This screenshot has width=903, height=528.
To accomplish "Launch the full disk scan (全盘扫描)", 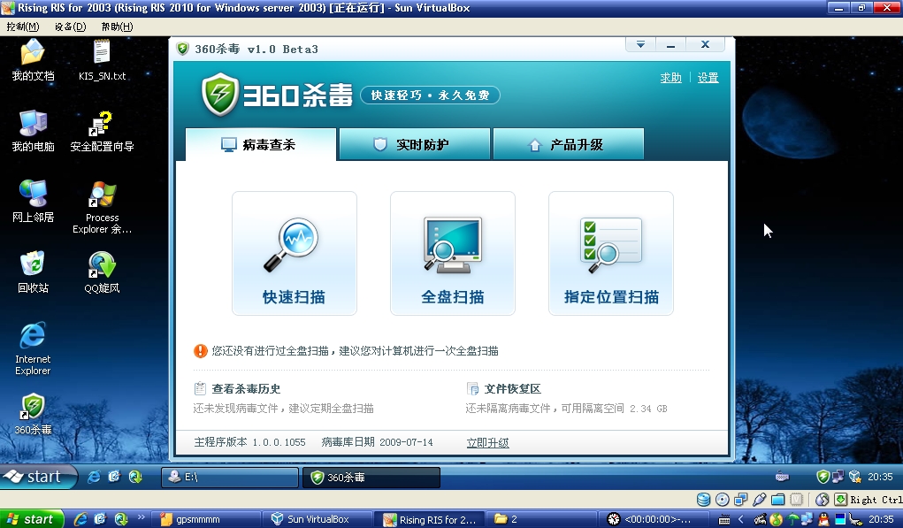I will click(x=453, y=253).
